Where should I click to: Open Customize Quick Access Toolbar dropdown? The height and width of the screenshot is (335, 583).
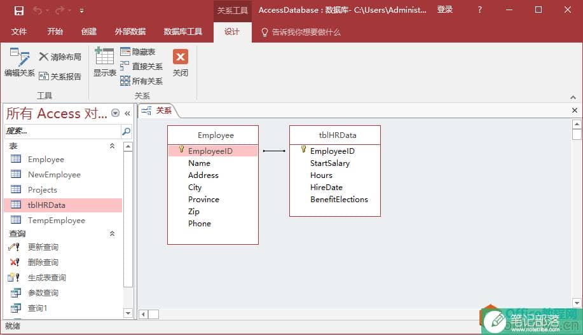(81, 11)
